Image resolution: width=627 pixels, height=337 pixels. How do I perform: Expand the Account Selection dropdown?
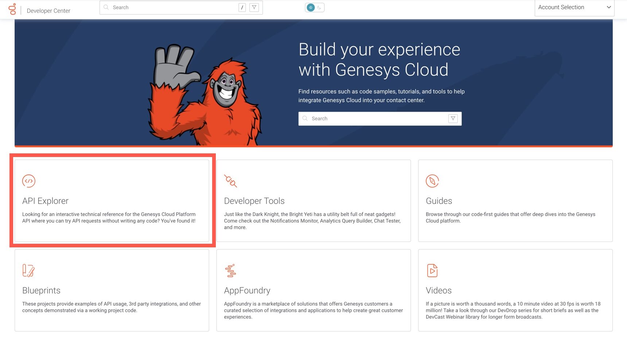click(574, 8)
